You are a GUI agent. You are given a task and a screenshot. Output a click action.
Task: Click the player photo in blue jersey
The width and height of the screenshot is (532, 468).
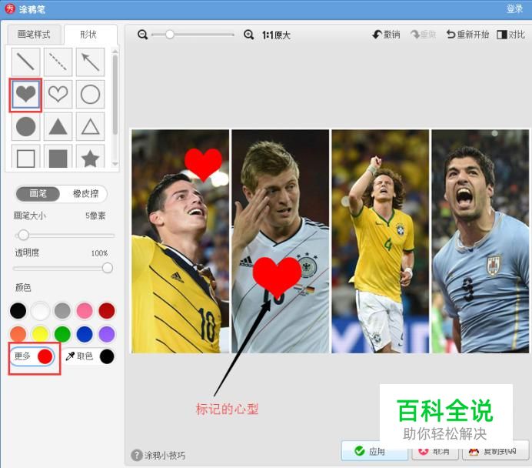coord(480,241)
